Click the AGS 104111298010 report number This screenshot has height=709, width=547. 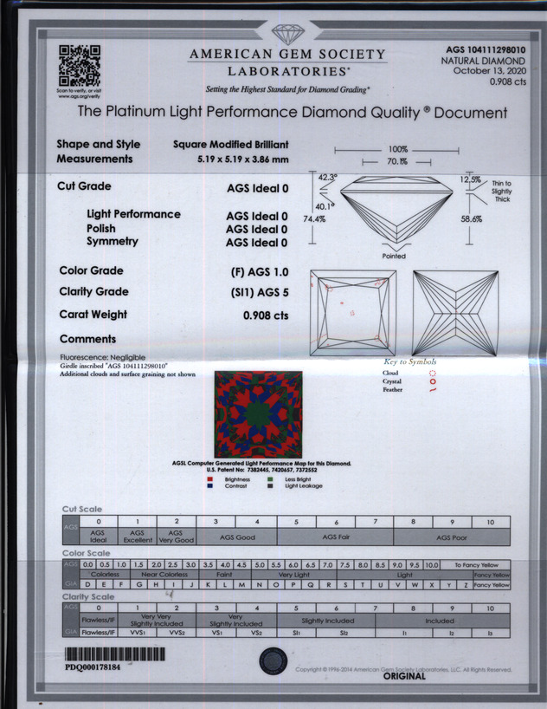point(482,51)
